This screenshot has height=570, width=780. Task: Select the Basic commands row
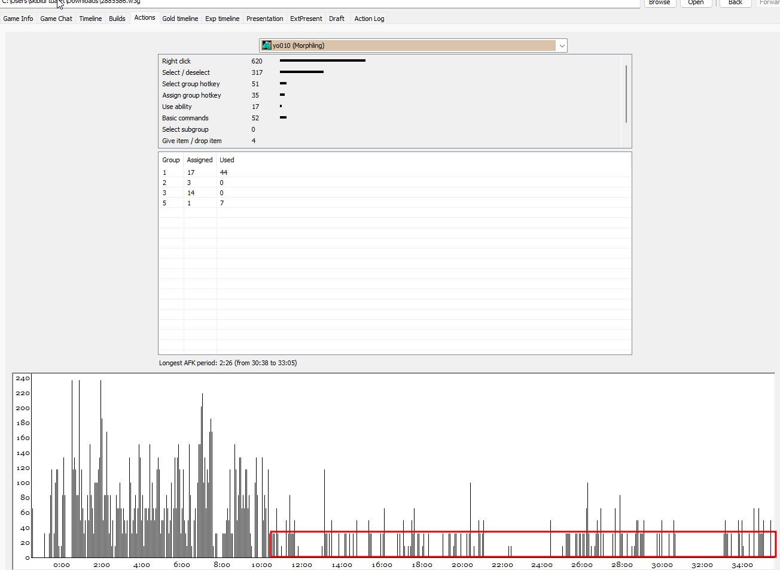390,118
